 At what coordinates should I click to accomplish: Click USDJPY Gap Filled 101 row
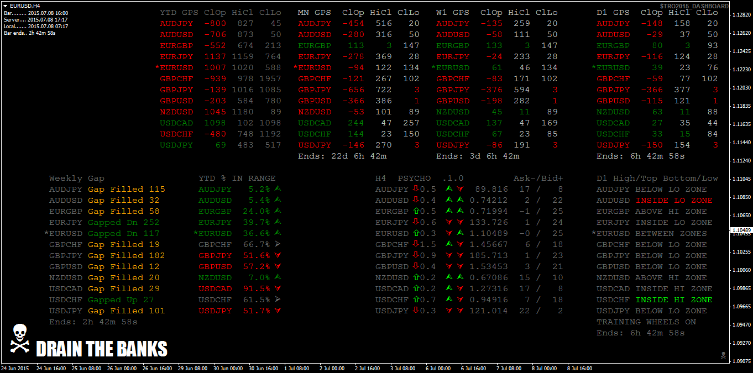(x=107, y=311)
